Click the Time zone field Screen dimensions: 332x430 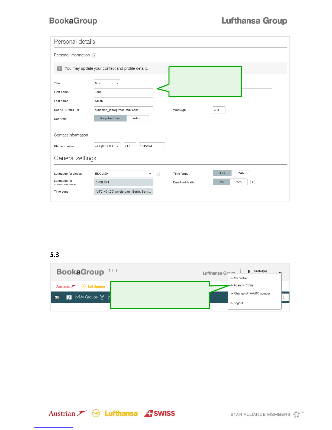tap(124, 192)
